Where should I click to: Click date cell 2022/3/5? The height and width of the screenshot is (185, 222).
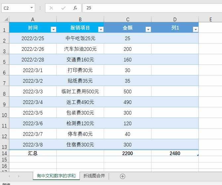pos(33,113)
